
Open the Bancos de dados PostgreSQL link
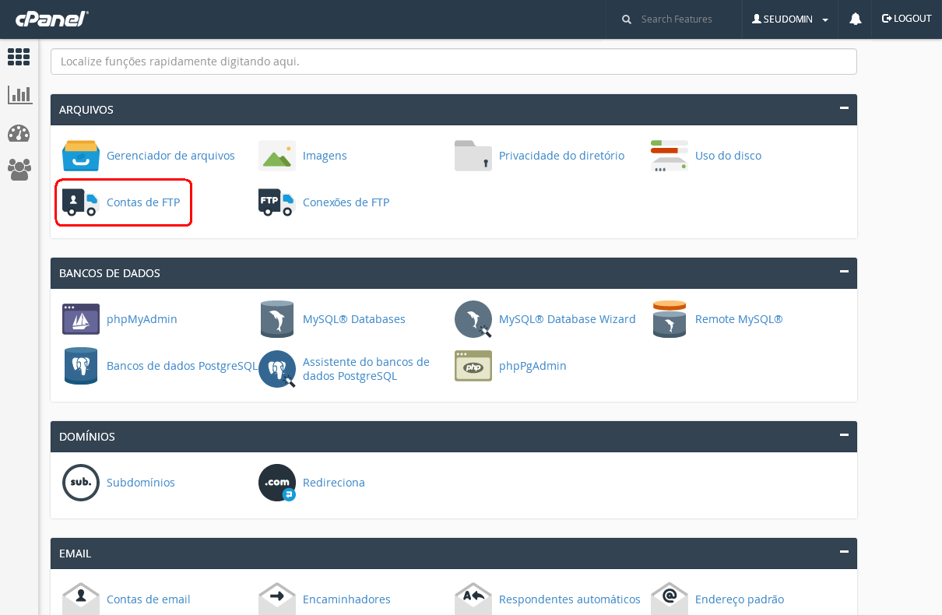tap(182, 366)
